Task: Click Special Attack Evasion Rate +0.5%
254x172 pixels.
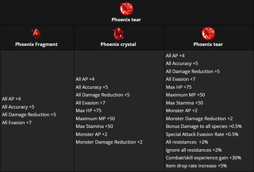Action: [202, 134]
